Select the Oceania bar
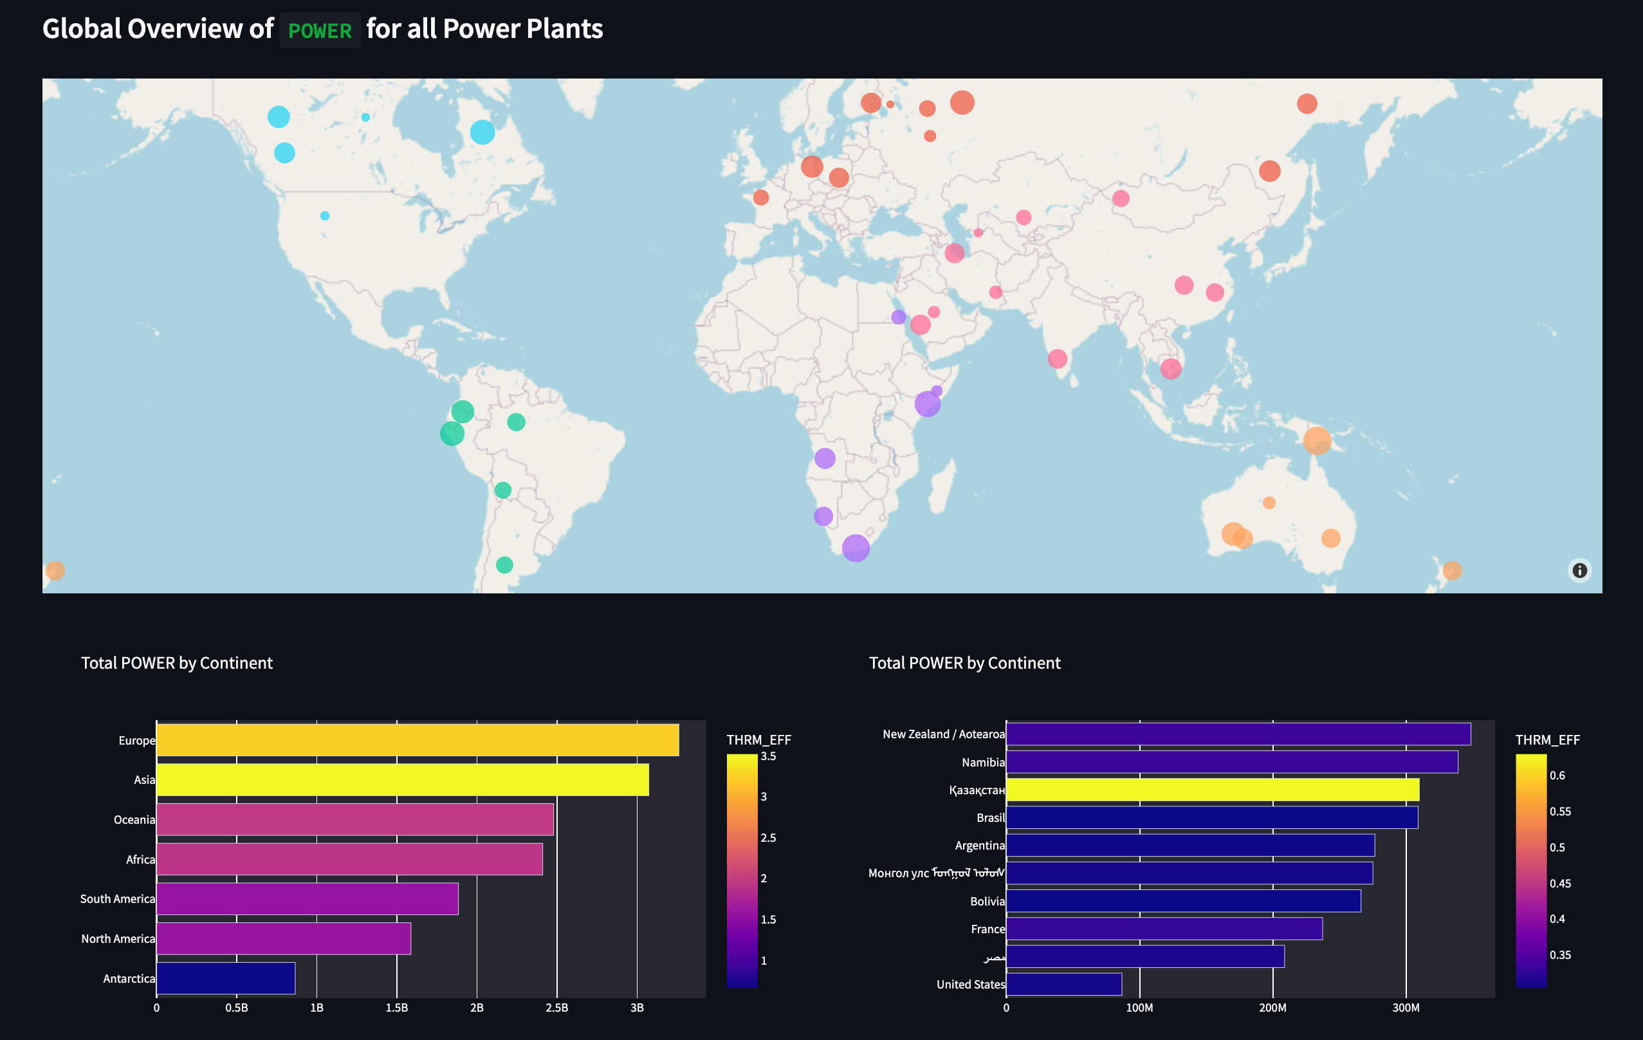Viewport: 1643px width, 1040px height. point(354,819)
